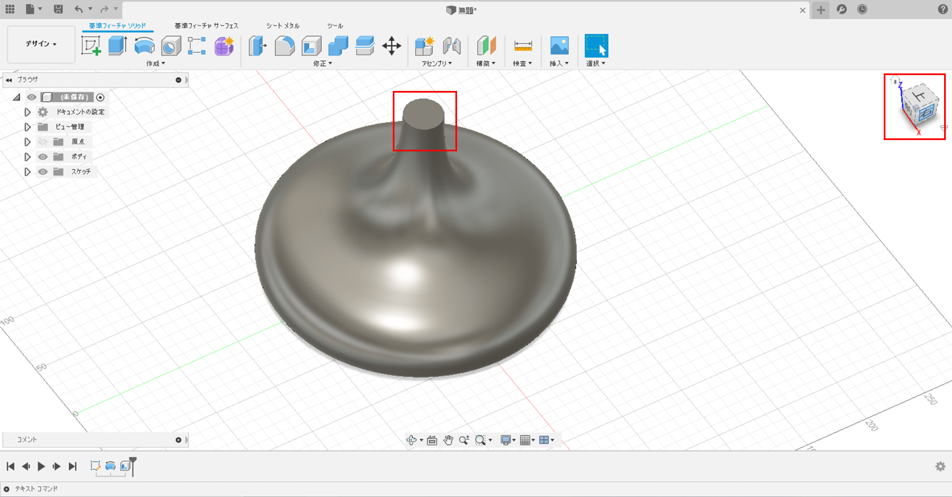Select the Shell tool

click(x=311, y=46)
